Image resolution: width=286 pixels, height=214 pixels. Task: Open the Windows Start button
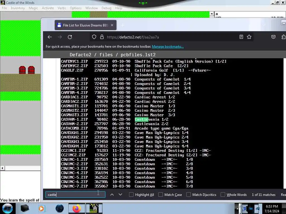click(8, 208)
